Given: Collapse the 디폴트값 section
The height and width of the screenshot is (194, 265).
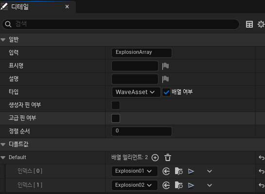Looking at the screenshot, I should tap(3, 145).
